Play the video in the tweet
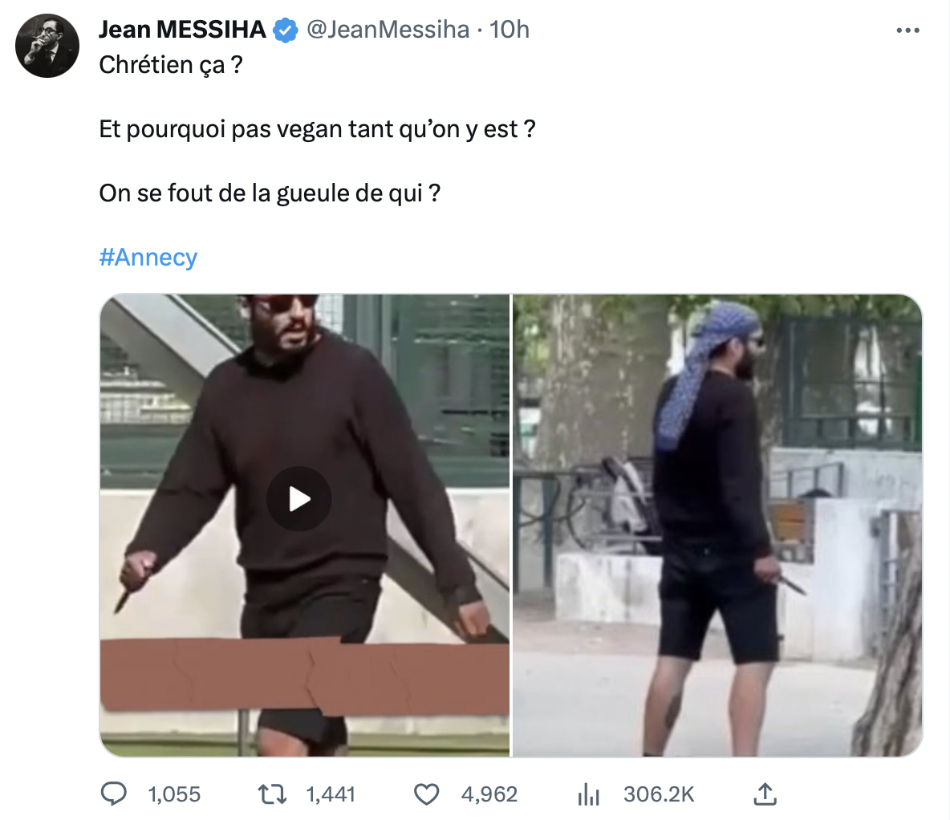The height and width of the screenshot is (820, 950). click(298, 499)
